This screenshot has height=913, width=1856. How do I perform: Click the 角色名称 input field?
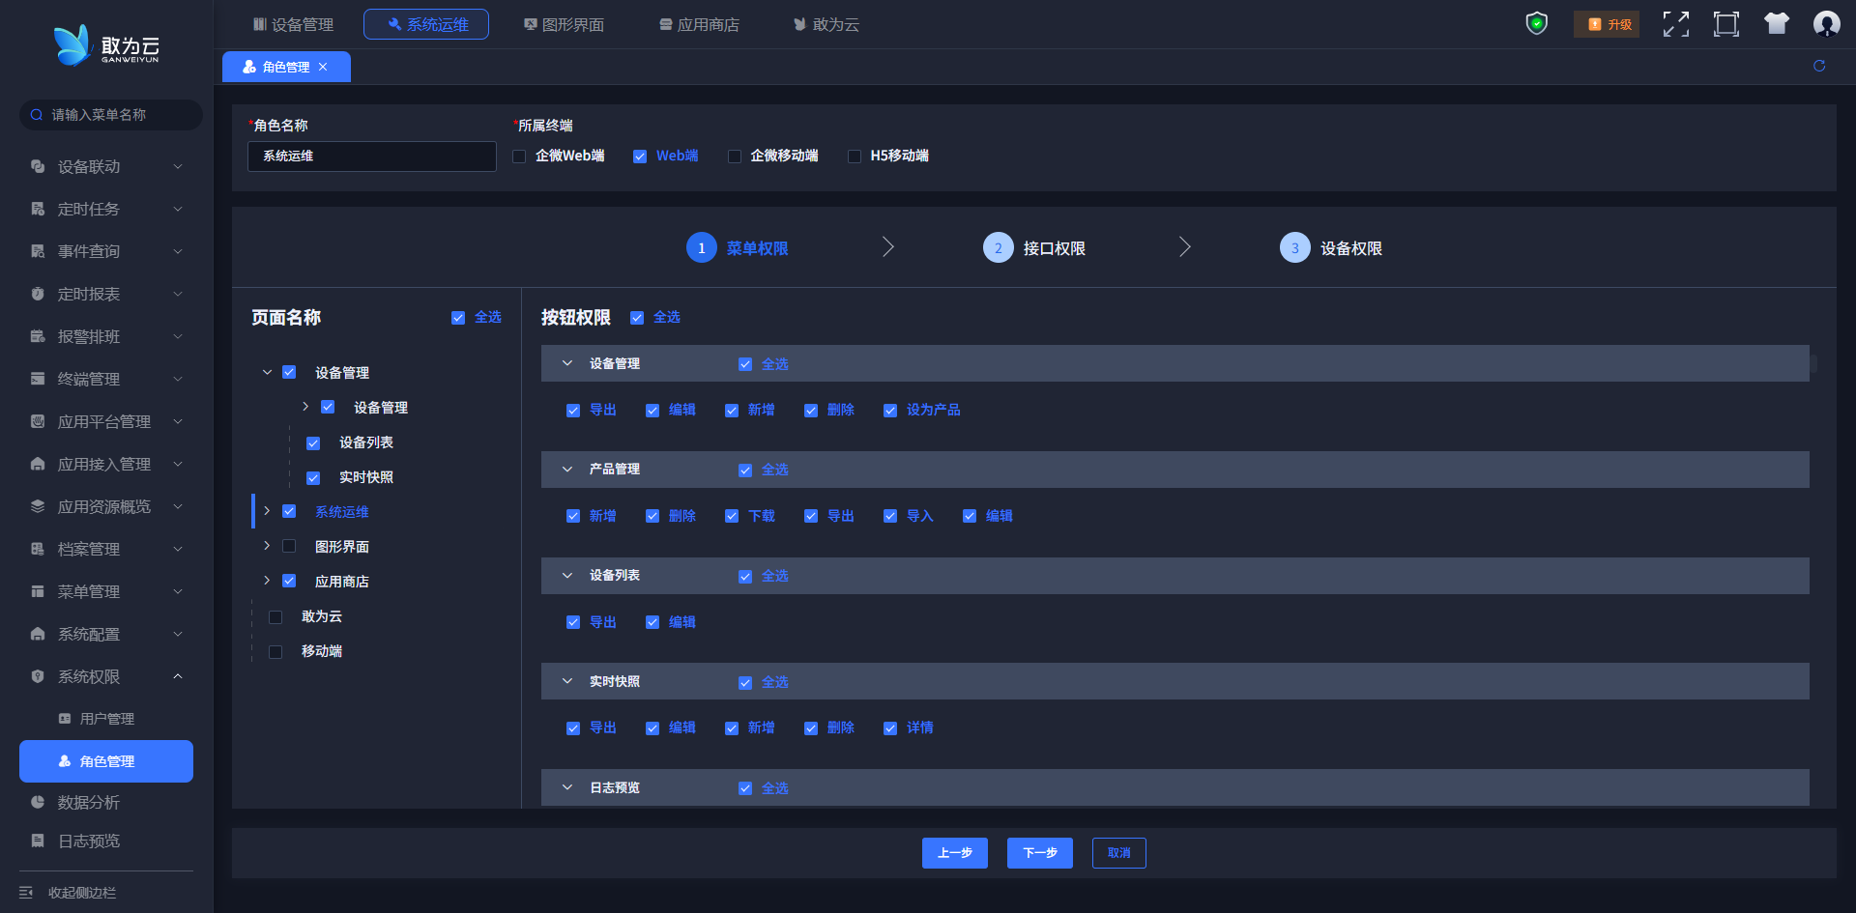pos(371,157)
